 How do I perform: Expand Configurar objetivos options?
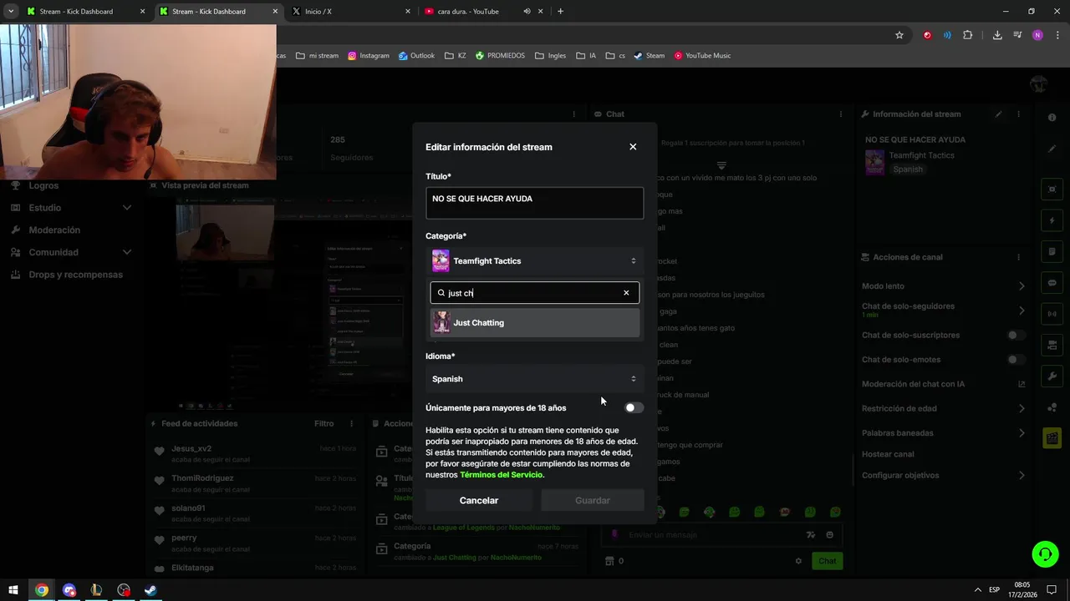1022,476
